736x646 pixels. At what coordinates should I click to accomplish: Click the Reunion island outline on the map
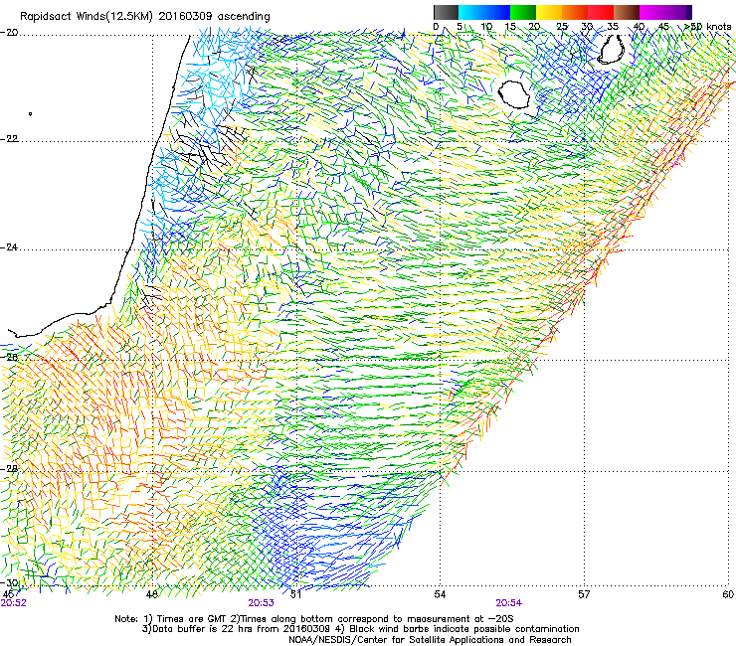(514, 94)
